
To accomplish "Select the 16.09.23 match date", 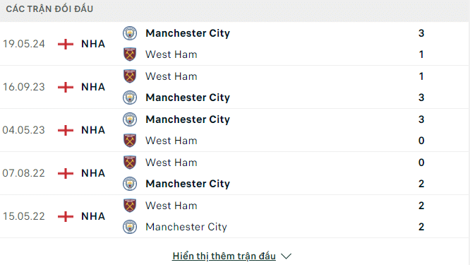I will point(24,87).
